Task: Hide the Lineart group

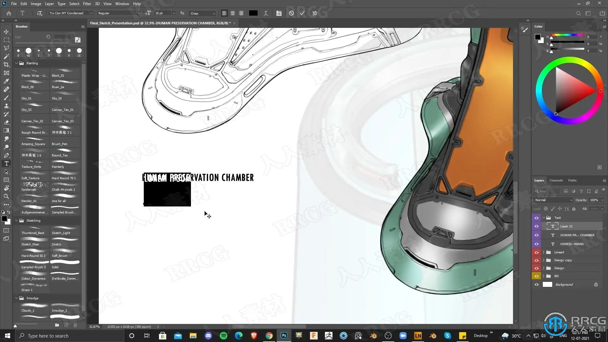Action: tap(536, 252)
